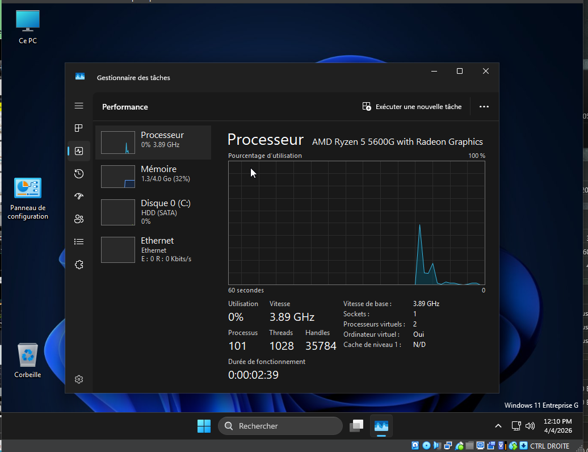Open the Details list icon
Screen dimensions: 588x452
click(79, 241)
